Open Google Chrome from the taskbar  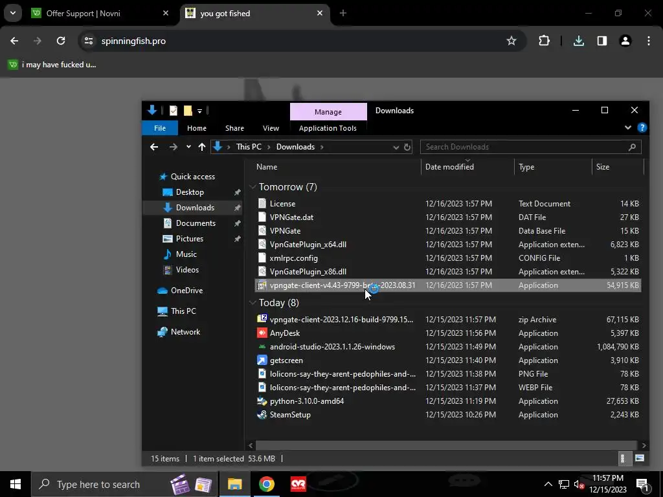point(266,484)
